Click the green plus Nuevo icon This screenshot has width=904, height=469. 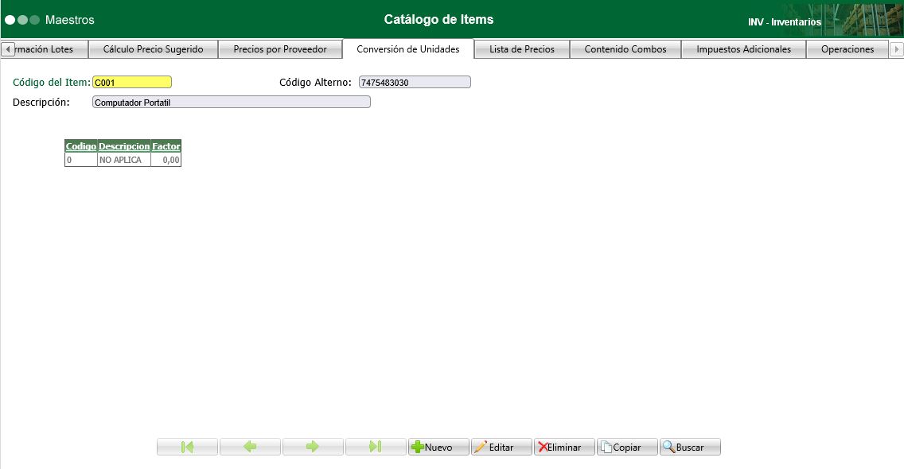417,447
